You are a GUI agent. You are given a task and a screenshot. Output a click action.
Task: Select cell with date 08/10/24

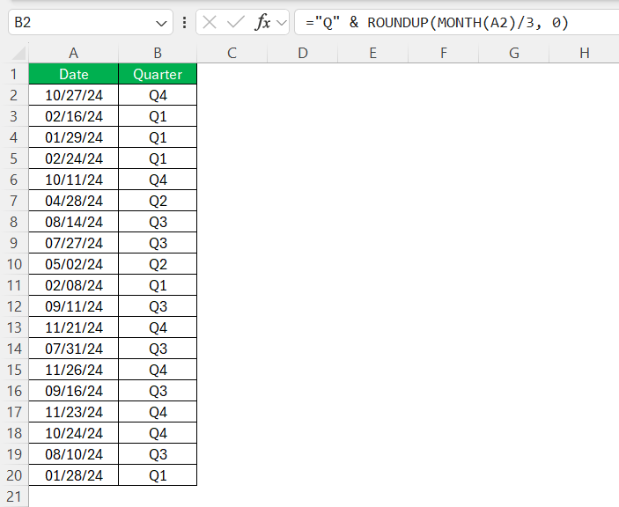tap(73, 453)
